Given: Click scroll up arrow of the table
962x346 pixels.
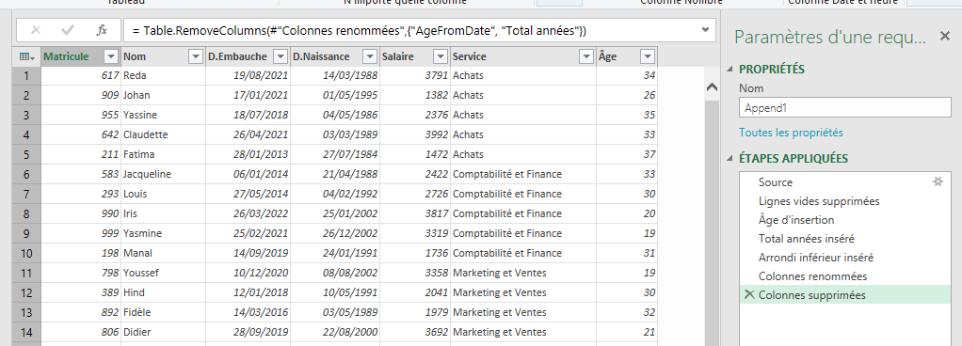Looking at the screenshot, I should tap(712, 87).
